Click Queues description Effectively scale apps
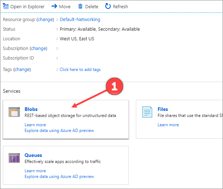The height and width of the screenshot is (189, 223). click(x=63, y=162)
